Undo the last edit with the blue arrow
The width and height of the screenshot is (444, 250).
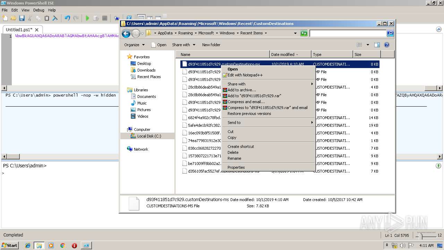[x=67, y=18]
